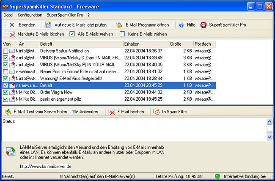The image size is (275, 181).
Task: Click the spam envelope icon of Warnung! E-Mail Virus
Action: coord(12,78)
